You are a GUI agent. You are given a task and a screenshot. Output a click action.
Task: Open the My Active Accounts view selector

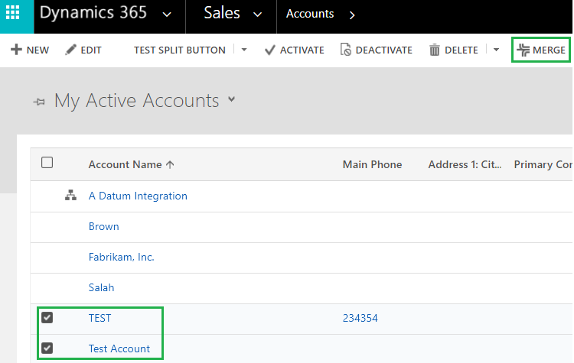point(231,99)
